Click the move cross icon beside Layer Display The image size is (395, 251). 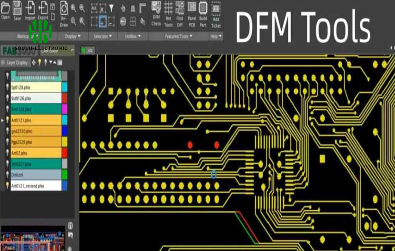coord(34,62)
